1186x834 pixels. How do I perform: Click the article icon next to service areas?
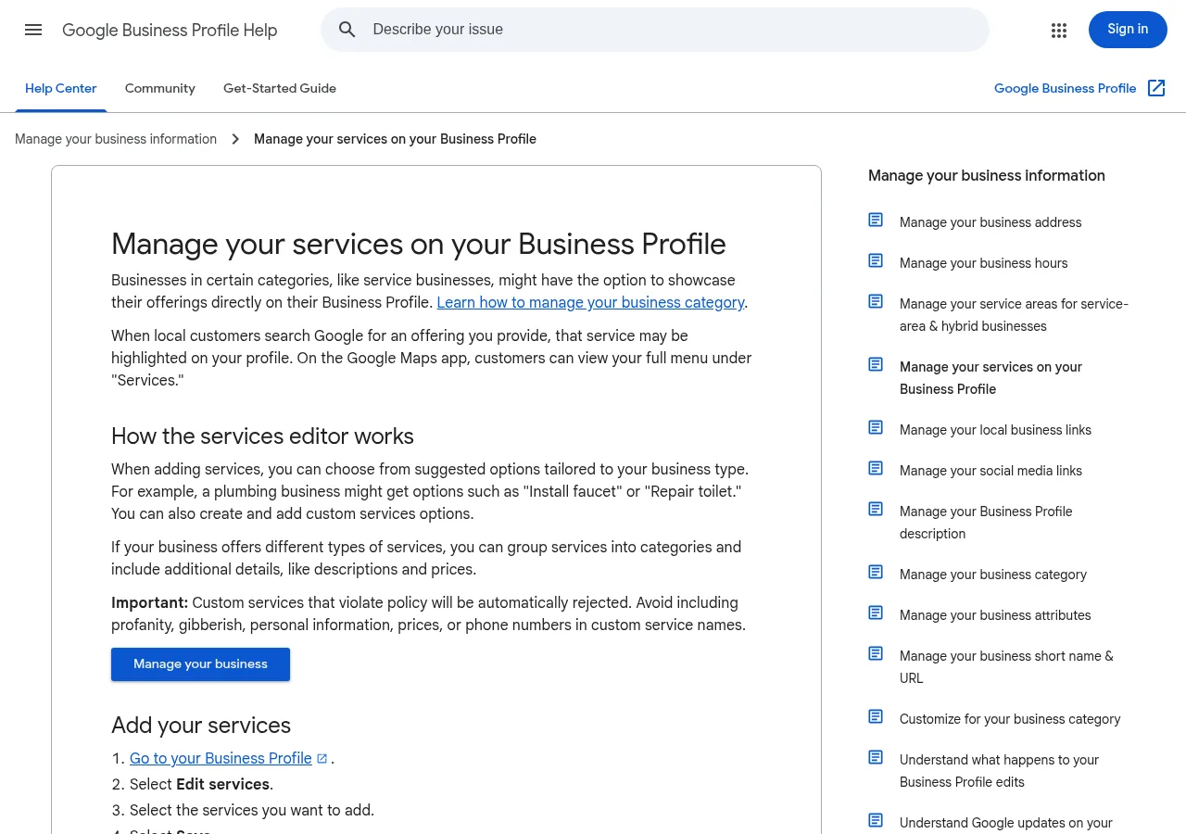[876, 301]
